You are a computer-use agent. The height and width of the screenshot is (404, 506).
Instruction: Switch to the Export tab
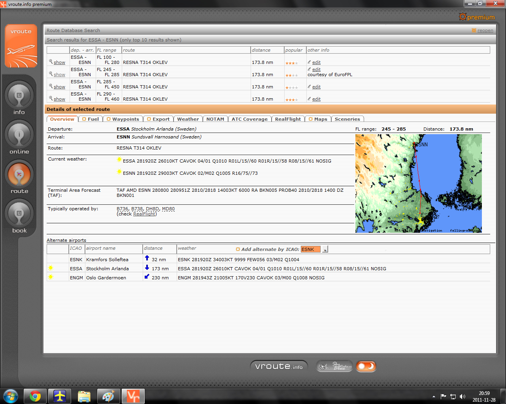tap(158, 119)
